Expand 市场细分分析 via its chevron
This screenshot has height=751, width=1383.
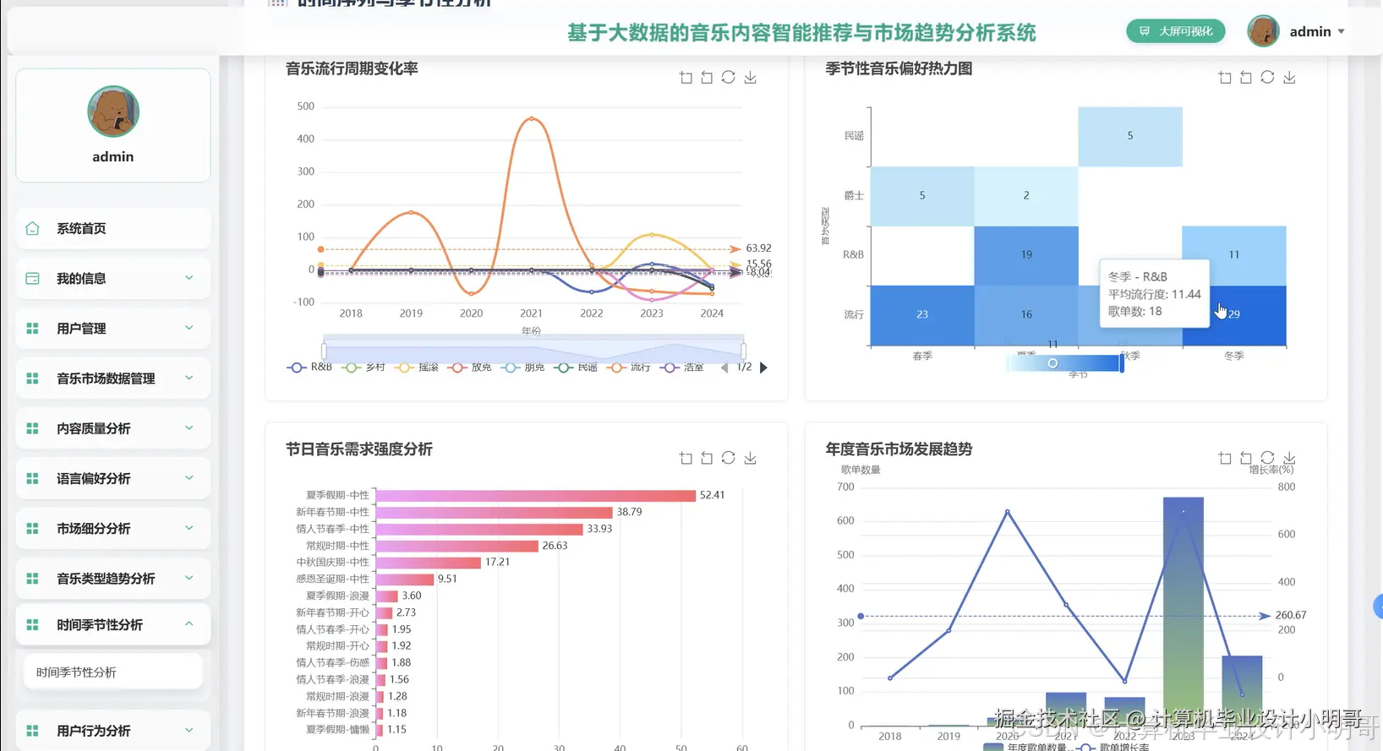point(189,528)
